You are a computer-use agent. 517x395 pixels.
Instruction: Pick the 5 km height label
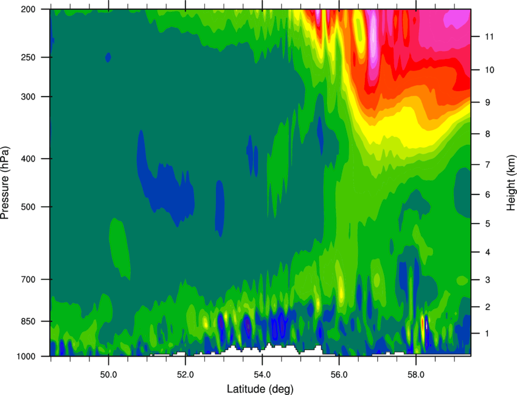click(x=488, y=224)
